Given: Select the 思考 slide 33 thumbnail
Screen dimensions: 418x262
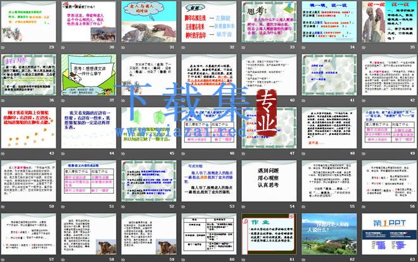Looking at the screenshot, I should tap(269, 22).
